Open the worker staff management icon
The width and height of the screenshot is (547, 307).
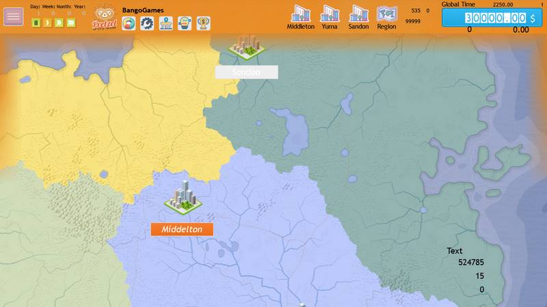185,23
